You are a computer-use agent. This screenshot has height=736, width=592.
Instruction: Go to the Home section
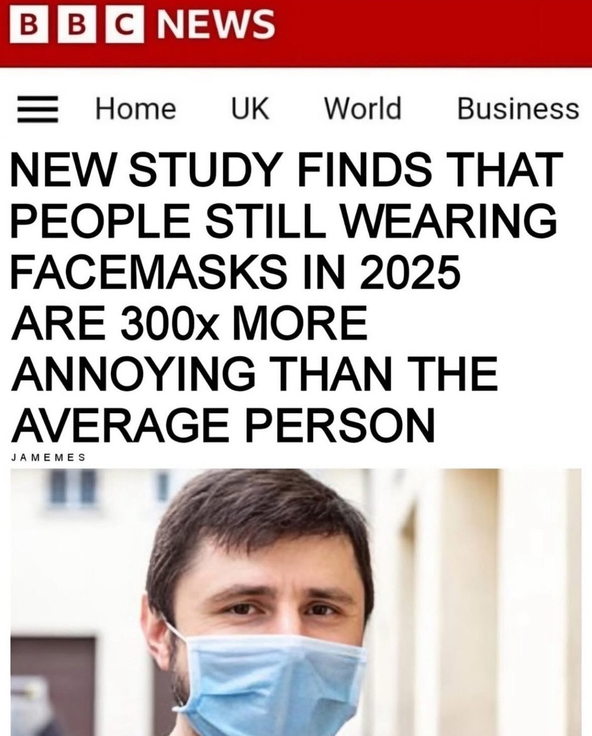[135, 109]
